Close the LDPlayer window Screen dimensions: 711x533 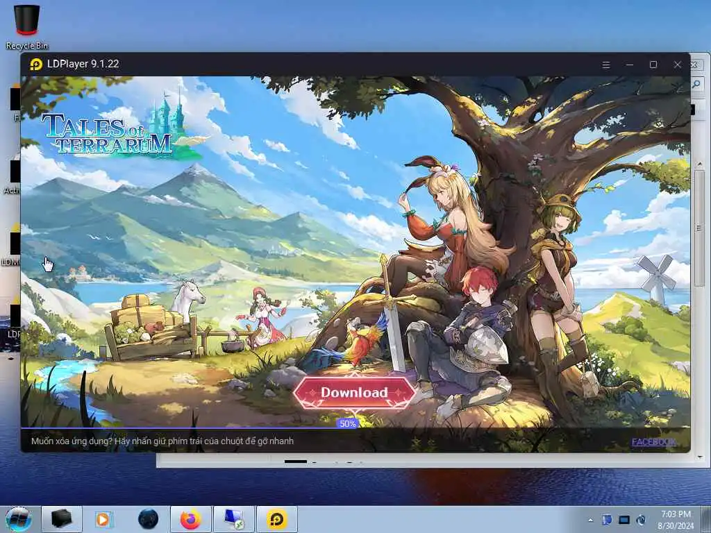(678, 65)
